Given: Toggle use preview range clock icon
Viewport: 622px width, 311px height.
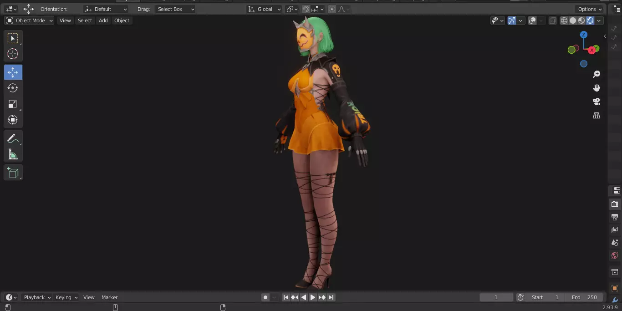Looking at the screenshot, I should click(x=520, y=297).
